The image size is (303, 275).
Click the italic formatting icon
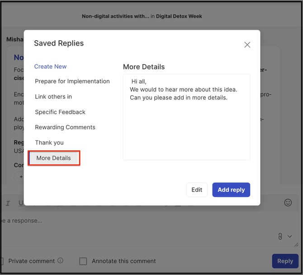8,203
